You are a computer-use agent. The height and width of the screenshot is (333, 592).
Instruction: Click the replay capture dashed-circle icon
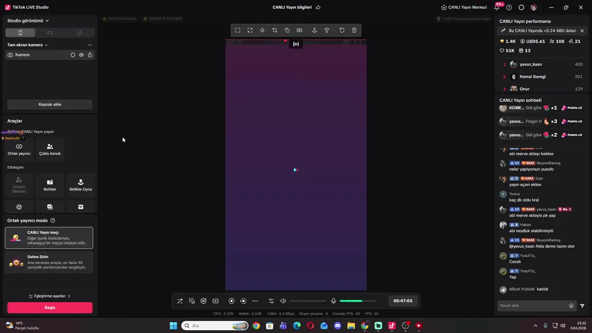(x=243, y=301)
